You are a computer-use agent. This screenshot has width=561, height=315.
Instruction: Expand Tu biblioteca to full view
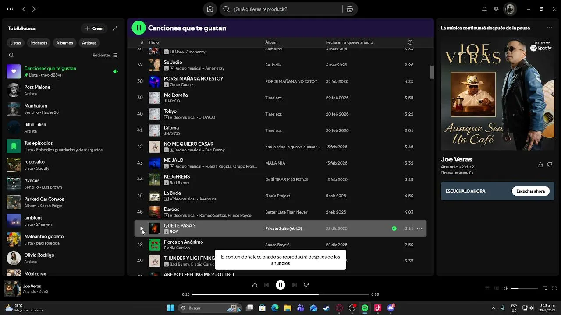[115, 28]
